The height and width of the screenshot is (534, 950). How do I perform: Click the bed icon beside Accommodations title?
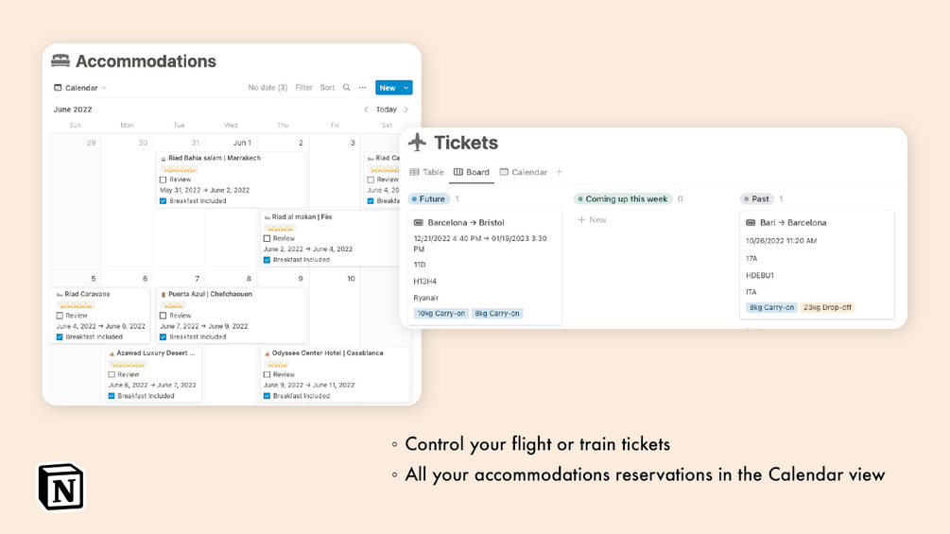click(x=60, y=61)
